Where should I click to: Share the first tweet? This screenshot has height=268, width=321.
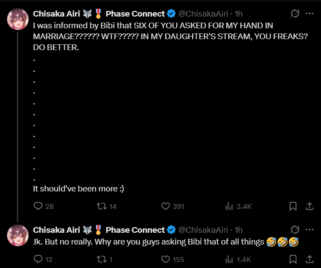309,206
